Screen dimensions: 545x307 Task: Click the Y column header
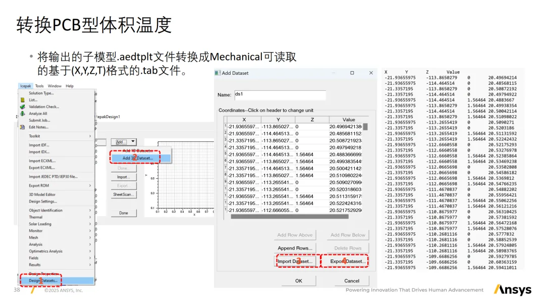tap(278, 120)
